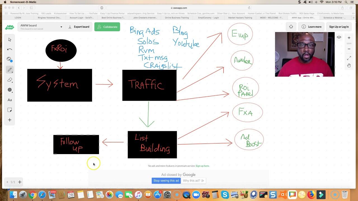Open the color palette tool
Screen dimensions: 358x201
click(10, 59)
